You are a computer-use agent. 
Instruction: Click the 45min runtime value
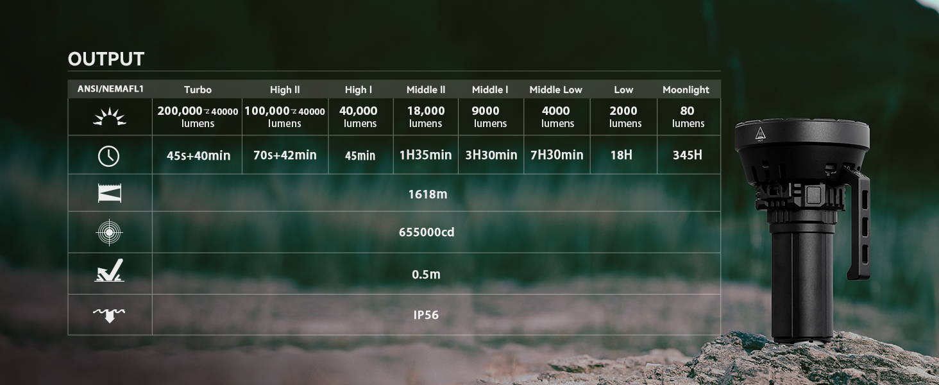pos(360,155)
